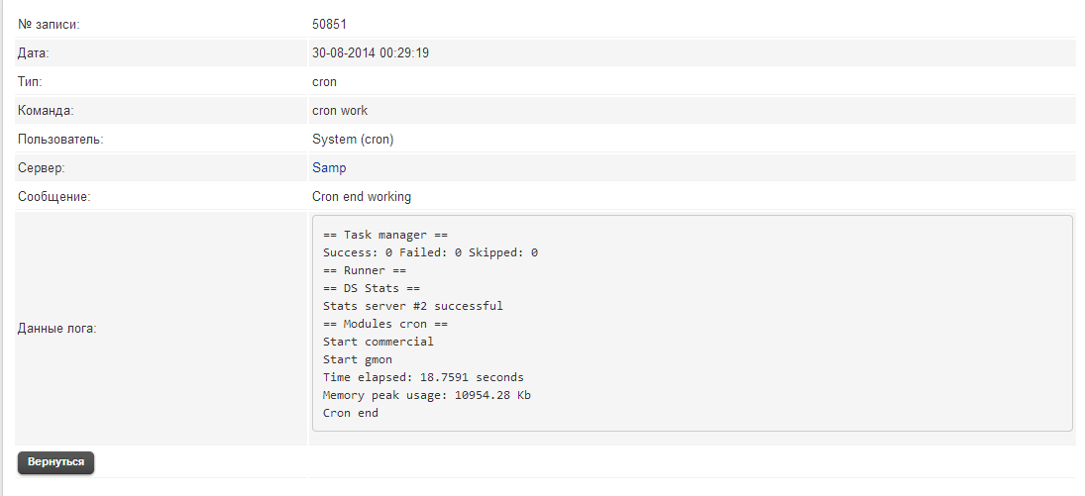
Task: Click the "Memory peak usage" log line
Action: [x=428, y=395]
